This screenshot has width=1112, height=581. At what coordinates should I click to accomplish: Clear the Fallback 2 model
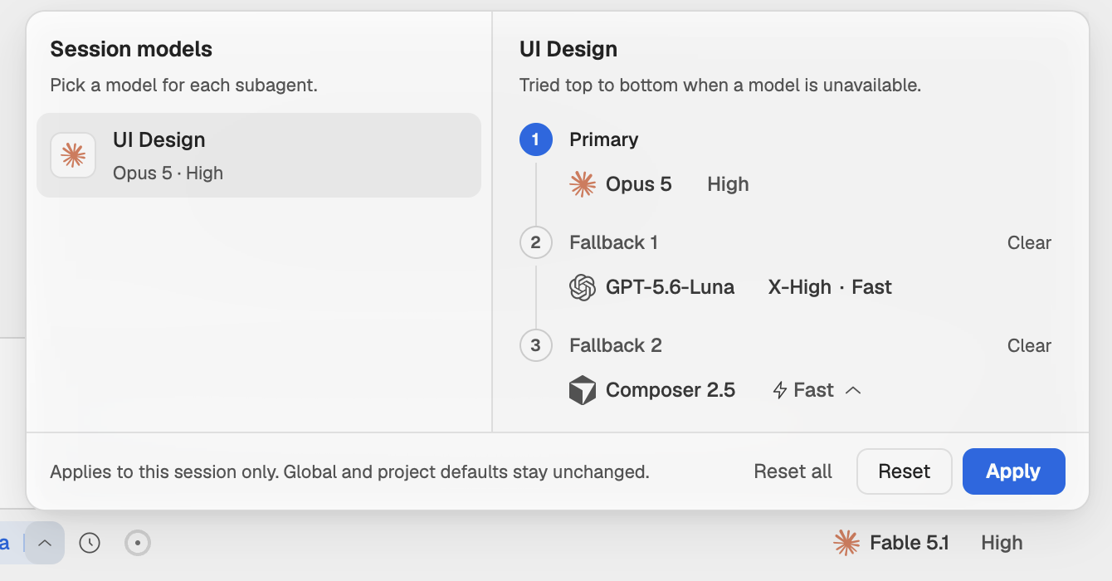1029,345
